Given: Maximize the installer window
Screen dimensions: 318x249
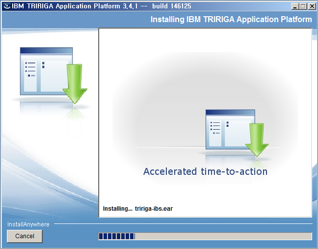Looking at the screenshot, I should point(303,6).
